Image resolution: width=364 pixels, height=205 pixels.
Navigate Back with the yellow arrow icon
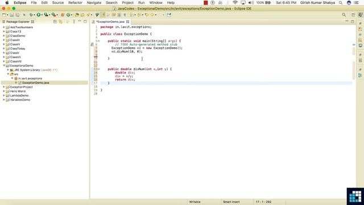[x=152, y=15]
